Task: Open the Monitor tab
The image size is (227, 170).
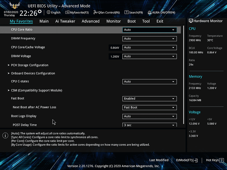Action: coord(113,21)
